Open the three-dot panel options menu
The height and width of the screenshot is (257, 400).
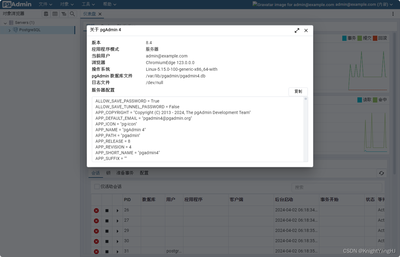click(x=393, y=14)
